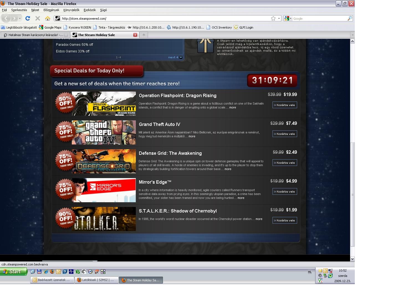Switch to the Beérkezett üzenetek taskbar window
The image size is (395, 296).
click(x=52, y=280)
